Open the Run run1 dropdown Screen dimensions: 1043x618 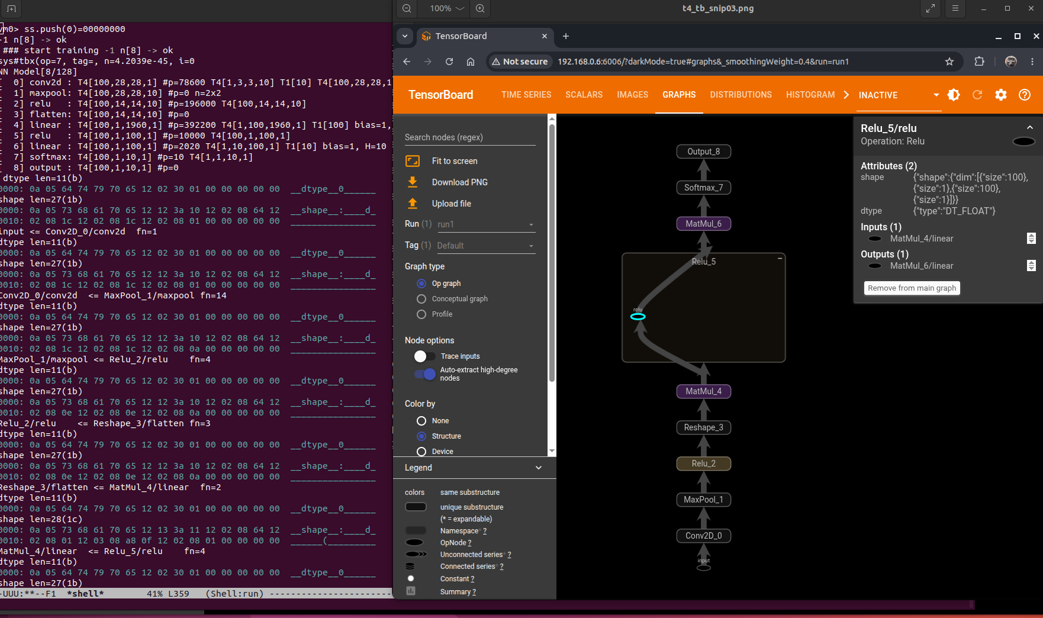(x=486, y=224)
